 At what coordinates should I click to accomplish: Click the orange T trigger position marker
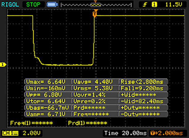coord(95,14)
